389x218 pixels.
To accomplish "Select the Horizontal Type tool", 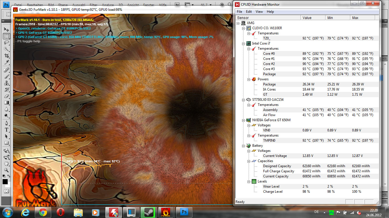I will [6, 130].
